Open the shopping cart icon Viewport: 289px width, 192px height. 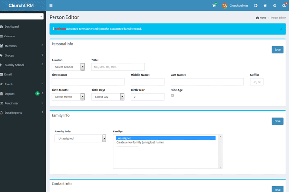click(x=214, y=6)
